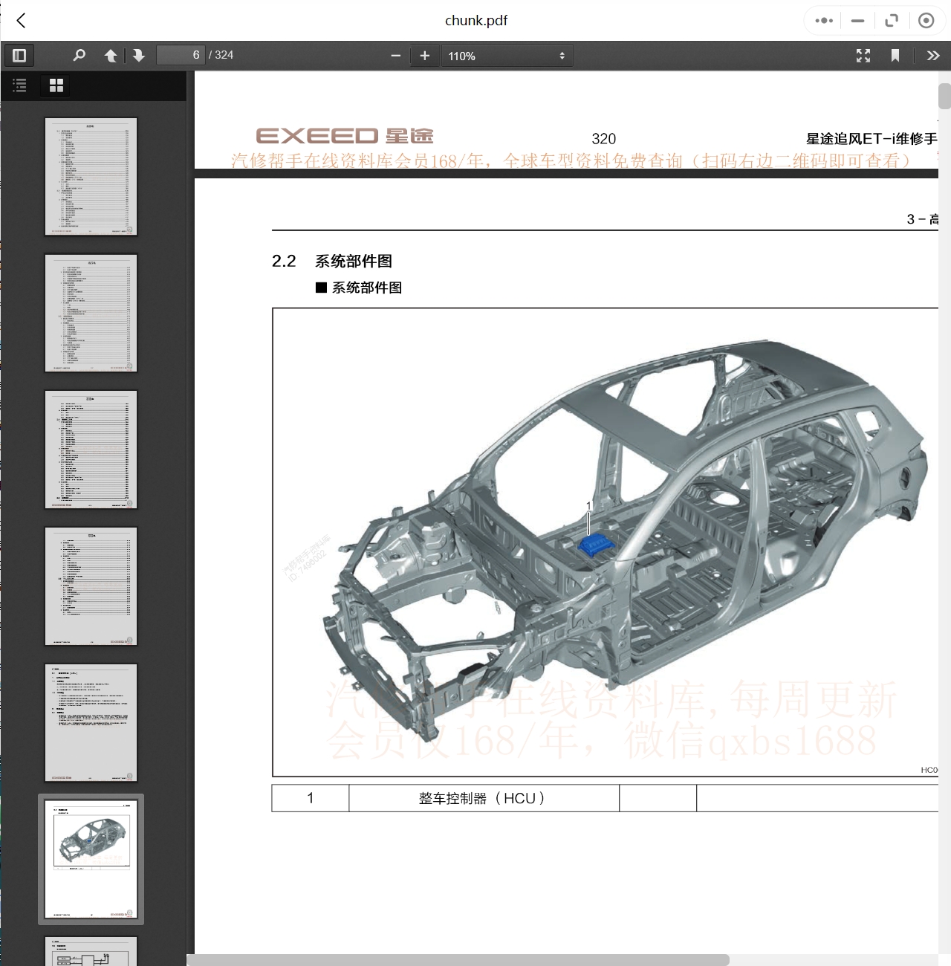Open the find in document search
The height and width of the screenshot is (966, 951).
coord(79,56)
